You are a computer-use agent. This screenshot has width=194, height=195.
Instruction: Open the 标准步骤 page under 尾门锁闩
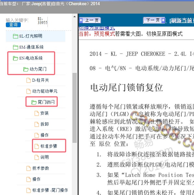click(49, 146)
